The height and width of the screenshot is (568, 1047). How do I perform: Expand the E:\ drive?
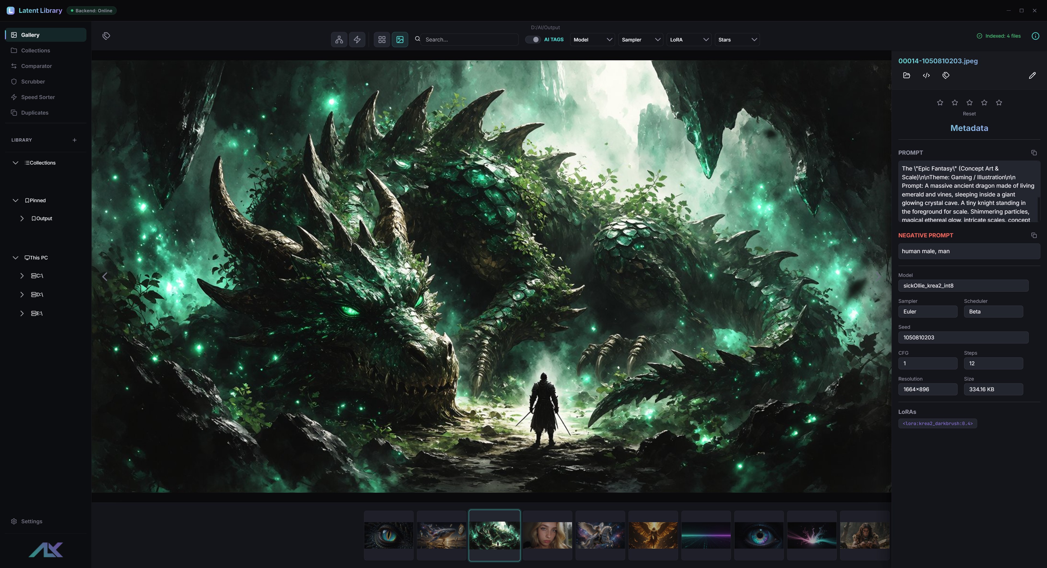tap(22, 313)
